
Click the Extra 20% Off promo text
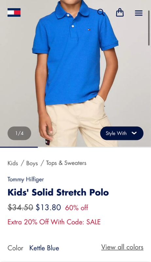pyautogui.click(x=54, y=222)
